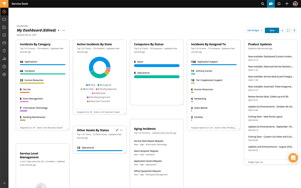Click the user avatar in top right

coord(295,4)
